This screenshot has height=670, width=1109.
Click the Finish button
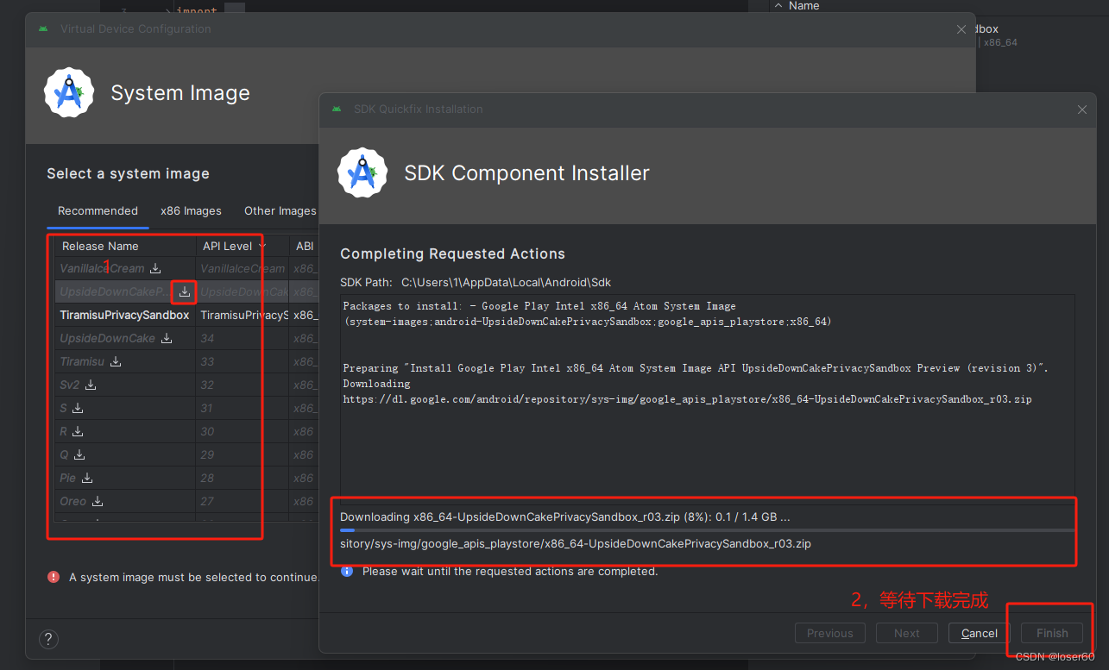coord(1052,634)
